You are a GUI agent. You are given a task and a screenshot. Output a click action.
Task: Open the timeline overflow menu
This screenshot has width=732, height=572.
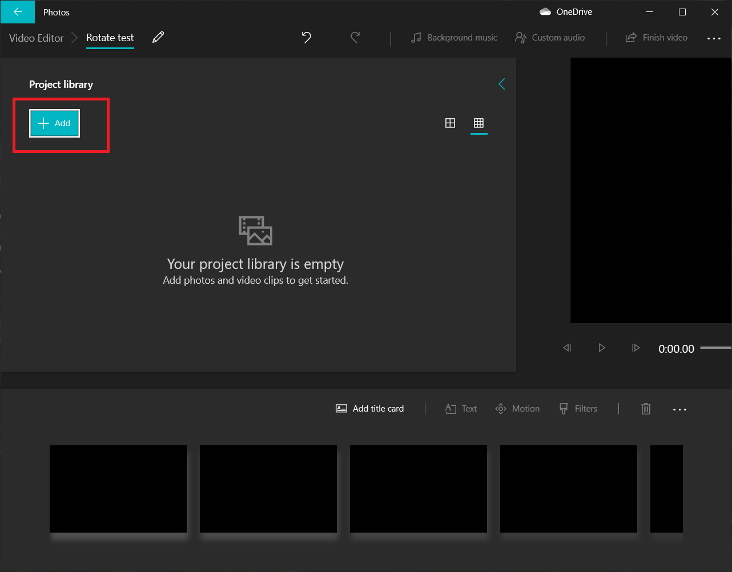(x=679, y=409)
